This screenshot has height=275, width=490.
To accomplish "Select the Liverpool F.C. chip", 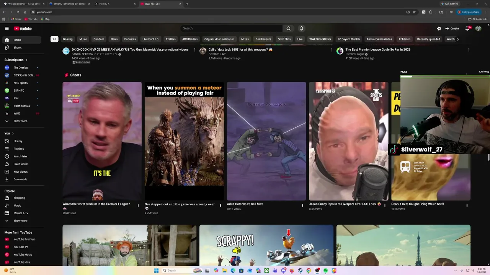I will 151,39.
